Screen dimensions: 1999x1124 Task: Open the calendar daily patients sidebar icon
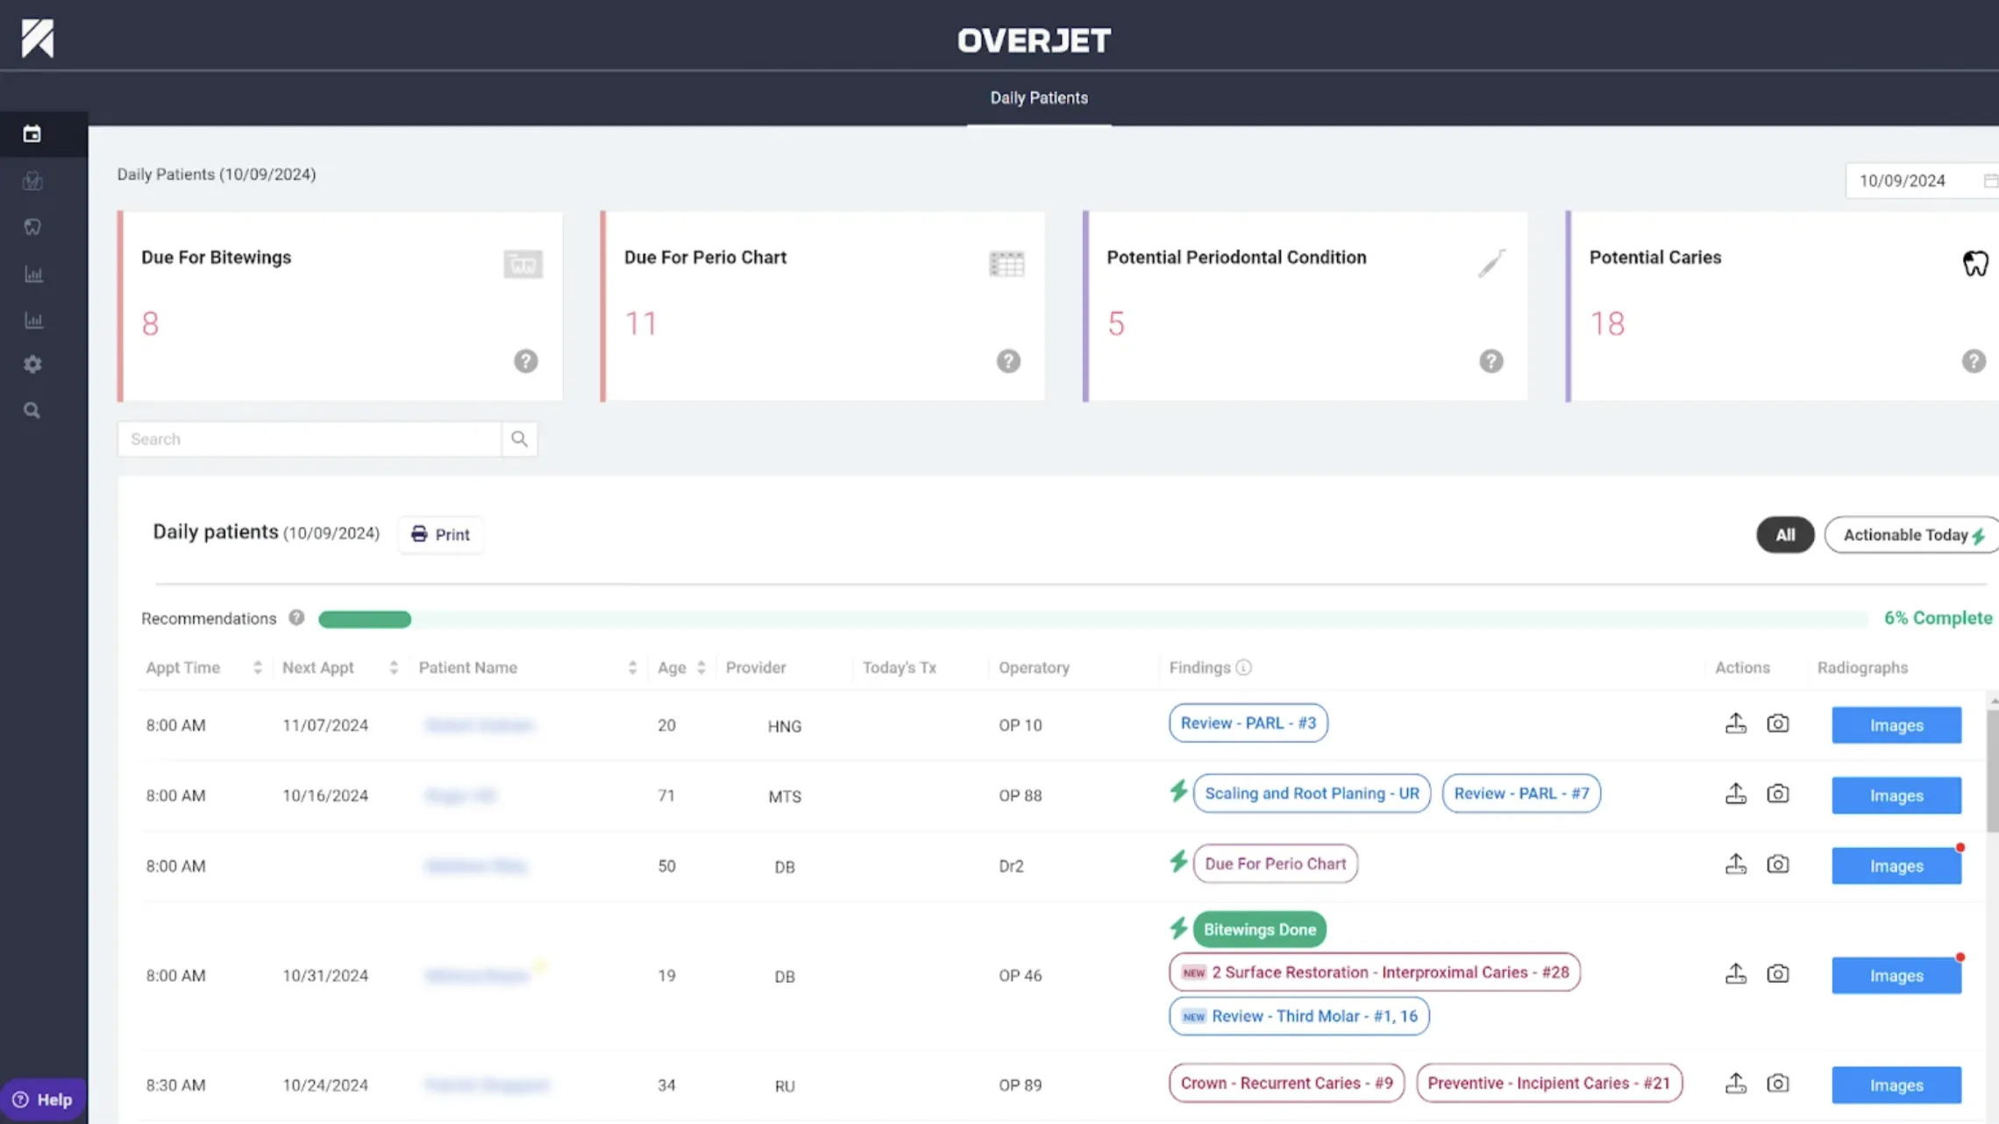[32, 134]
